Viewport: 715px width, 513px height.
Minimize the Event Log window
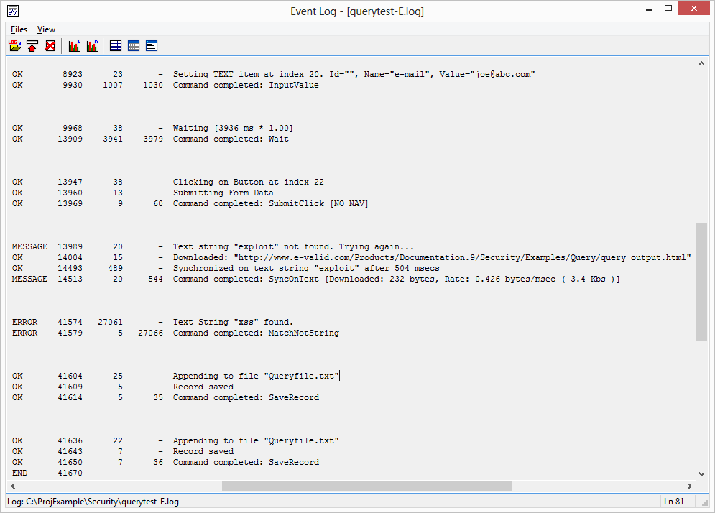[x=649, y=9]
